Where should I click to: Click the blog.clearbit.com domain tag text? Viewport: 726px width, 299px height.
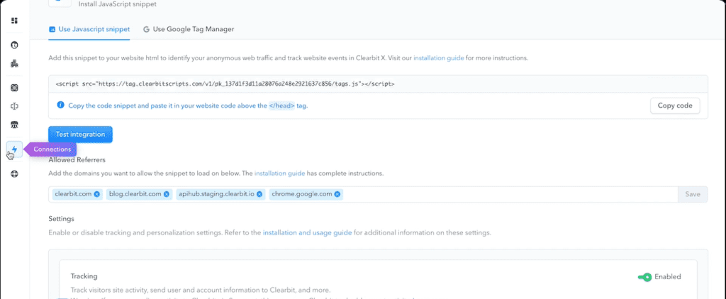(135, 194)
